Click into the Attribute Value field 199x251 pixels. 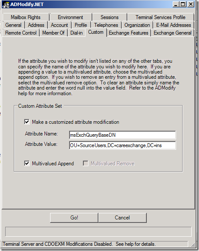pyautogui.click(x=123, y=145)
